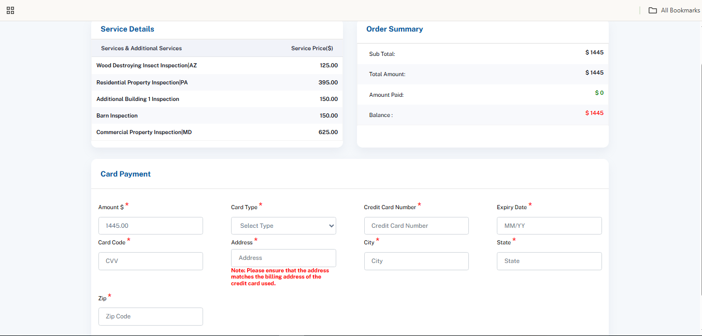Viewport: 702px width, 336px height.
Task: Select the Address input box
Action: [283, 258]
